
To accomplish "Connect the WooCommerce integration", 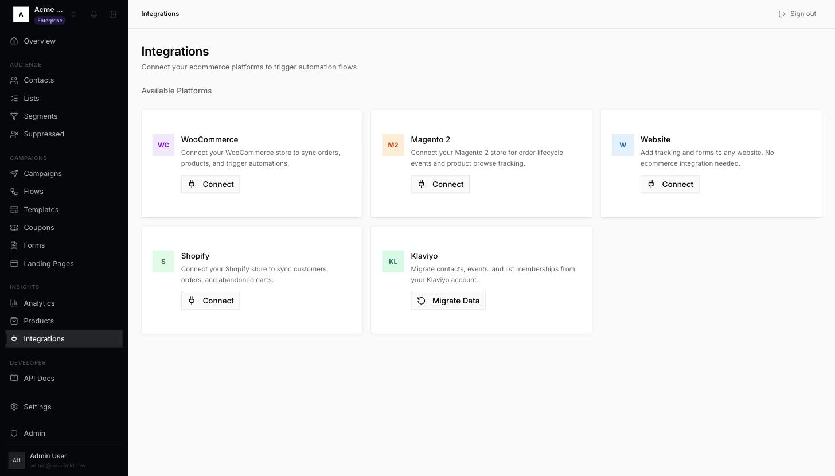I will pyautogui.click(x=210, y=184).
